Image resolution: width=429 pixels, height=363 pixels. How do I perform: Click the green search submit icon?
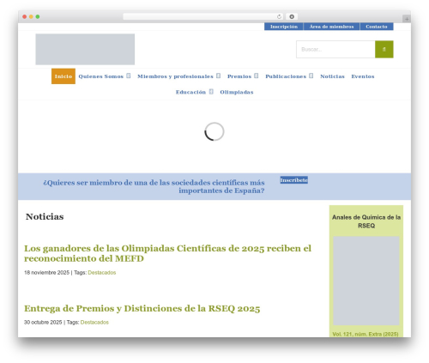[384, 49]
